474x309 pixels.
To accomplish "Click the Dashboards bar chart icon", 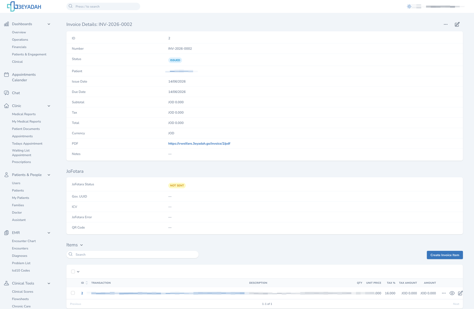I will coord(6,24).
